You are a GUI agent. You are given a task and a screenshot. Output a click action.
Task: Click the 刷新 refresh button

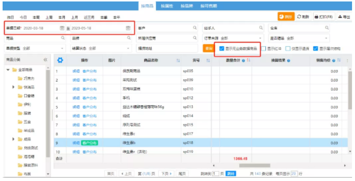pos(303,17)
